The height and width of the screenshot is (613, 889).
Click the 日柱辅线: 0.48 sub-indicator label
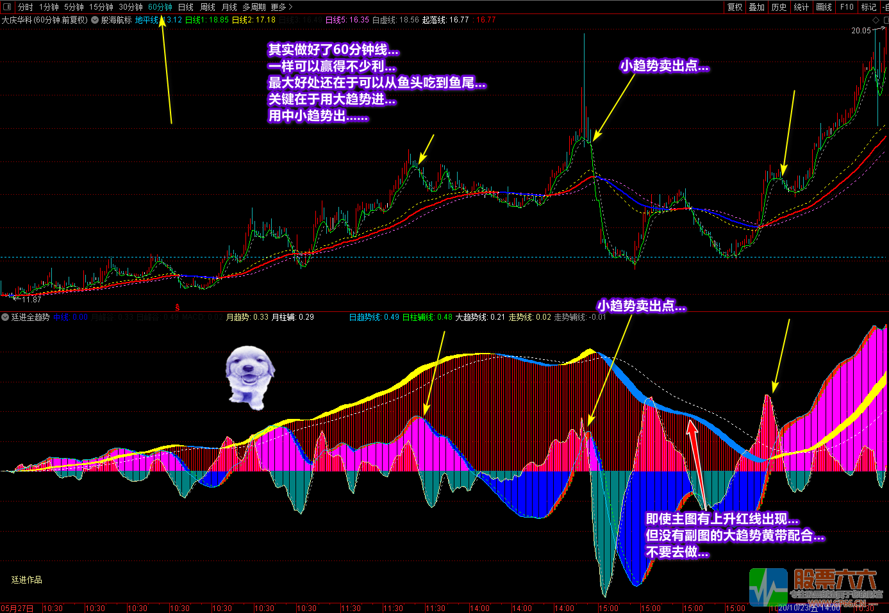[x=428, y=317]
